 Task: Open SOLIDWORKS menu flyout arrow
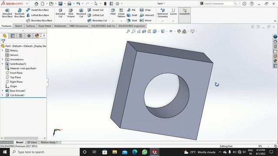click(27, 3)
